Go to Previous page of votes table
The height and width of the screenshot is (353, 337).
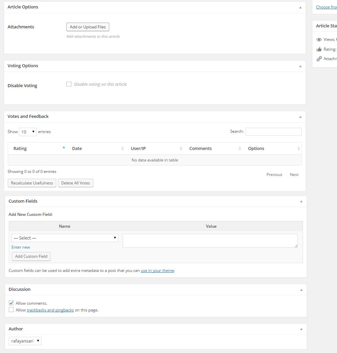click(274, 175)
